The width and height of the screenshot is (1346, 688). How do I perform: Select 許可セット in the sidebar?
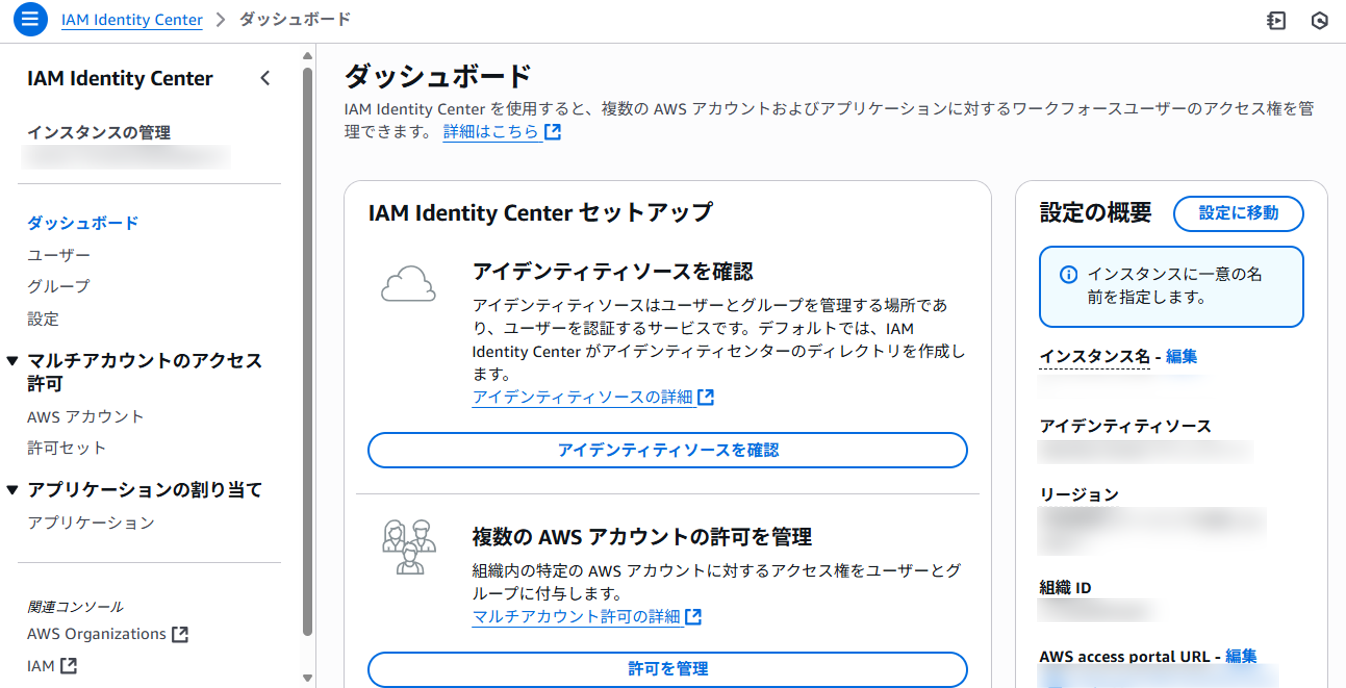(66, 448)
